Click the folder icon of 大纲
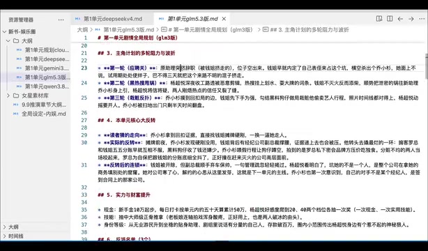This screenshot has height=251, width=428. (16, 41)
